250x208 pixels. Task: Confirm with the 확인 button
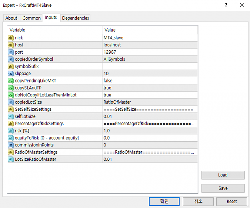point(164,202)
